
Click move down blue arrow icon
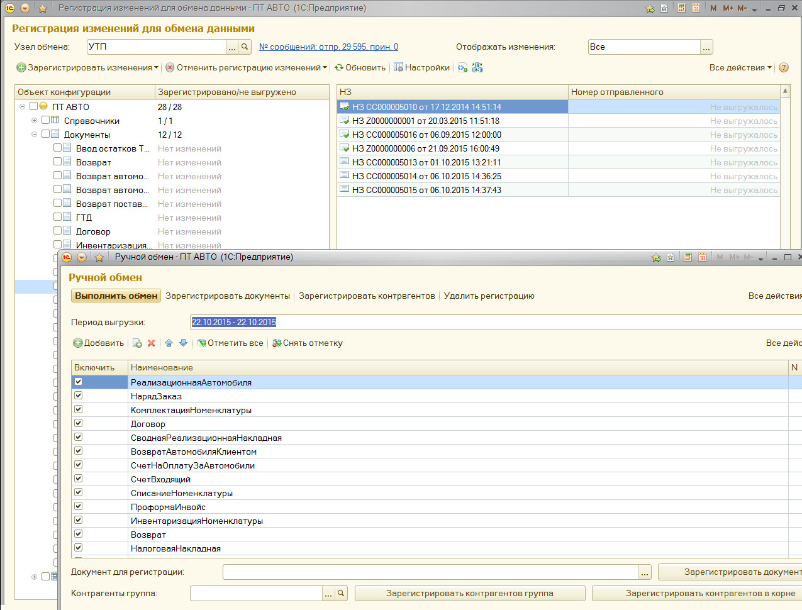(x=183, y=343)
